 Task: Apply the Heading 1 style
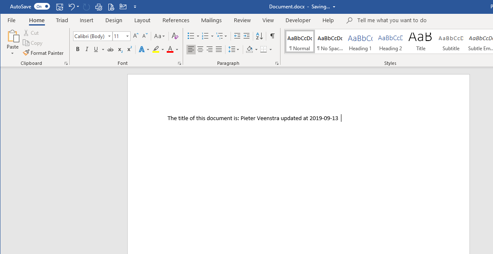point(360,42)
